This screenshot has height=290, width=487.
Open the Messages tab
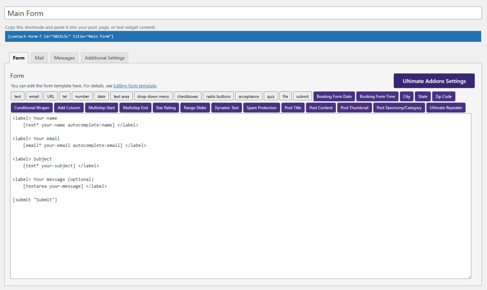click(x=64, y=58)
